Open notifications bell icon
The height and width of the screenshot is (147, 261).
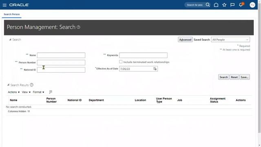tap(241, 5)
